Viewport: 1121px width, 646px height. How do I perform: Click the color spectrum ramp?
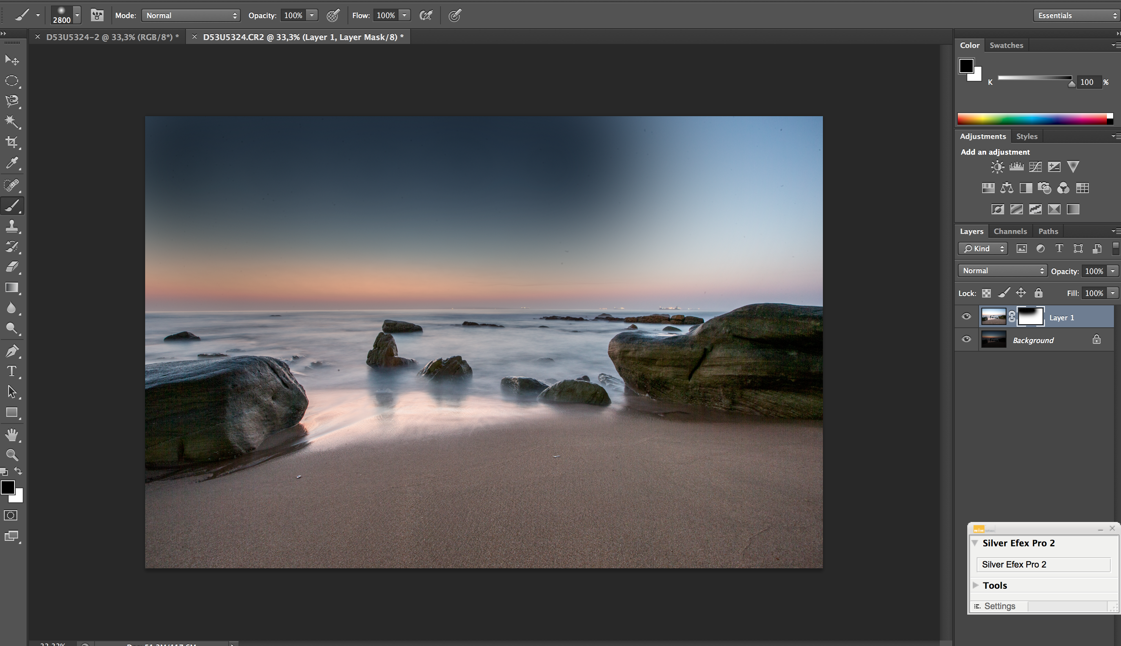[1033, 119]
